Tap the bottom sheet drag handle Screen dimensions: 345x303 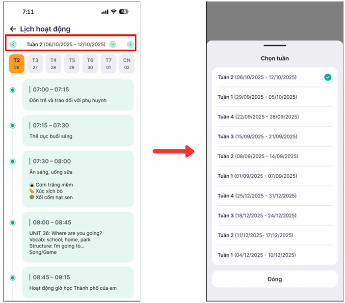pyautogui.click(x=274, y=46)
